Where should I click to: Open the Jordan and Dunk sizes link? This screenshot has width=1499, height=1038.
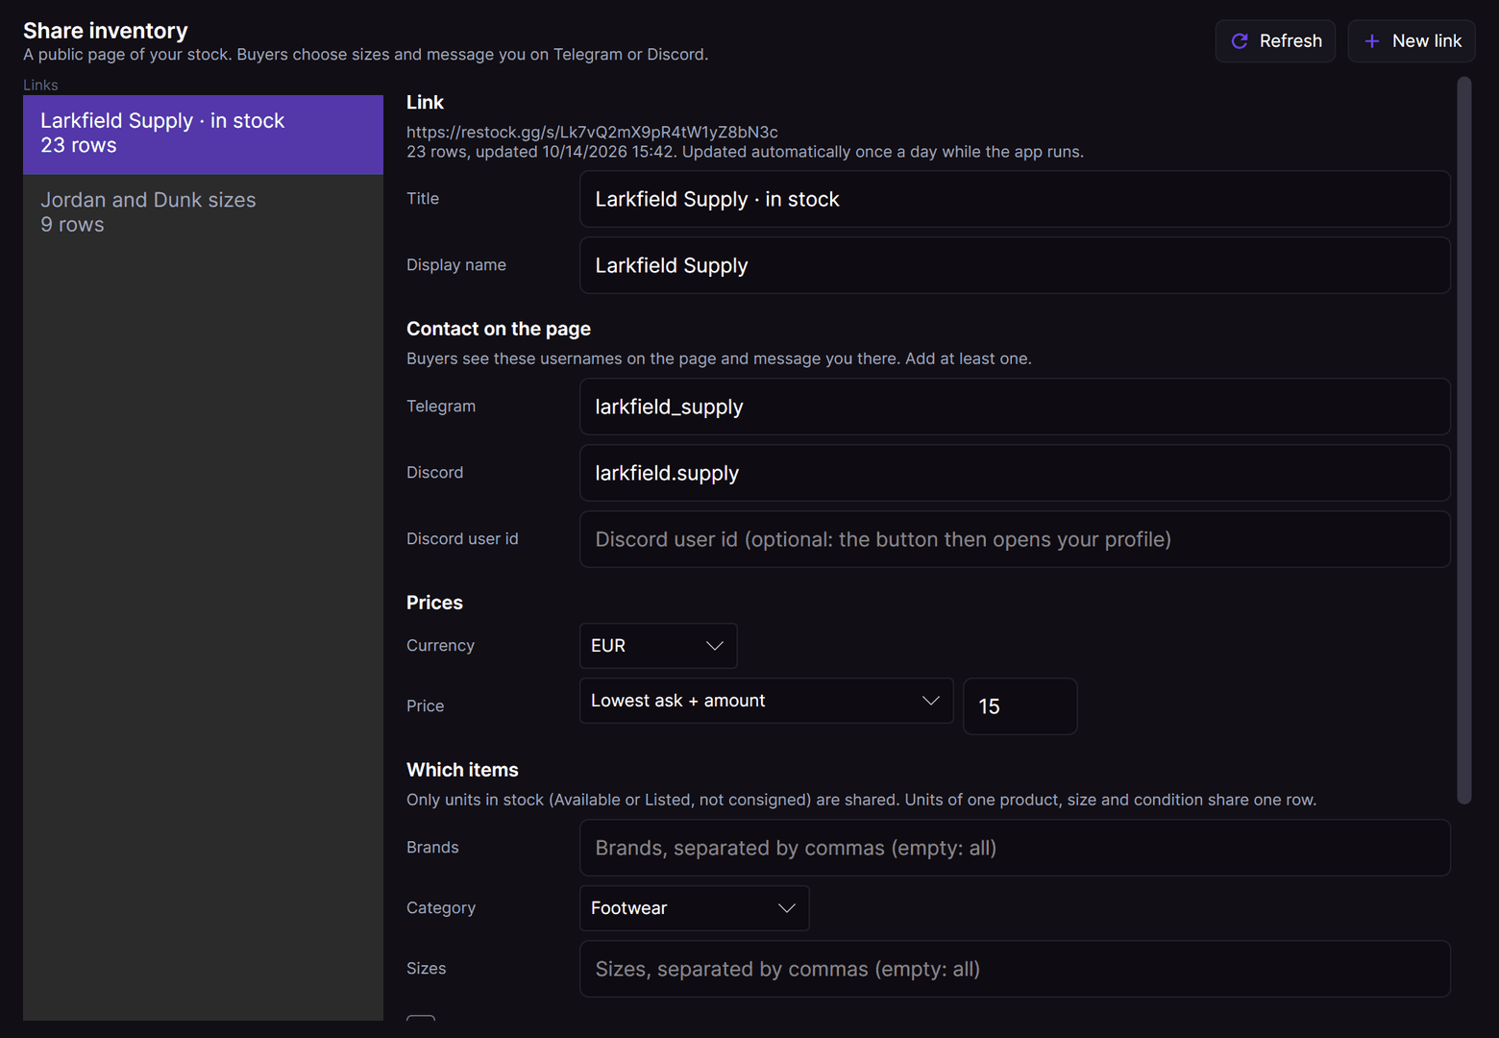coord(203,213)
